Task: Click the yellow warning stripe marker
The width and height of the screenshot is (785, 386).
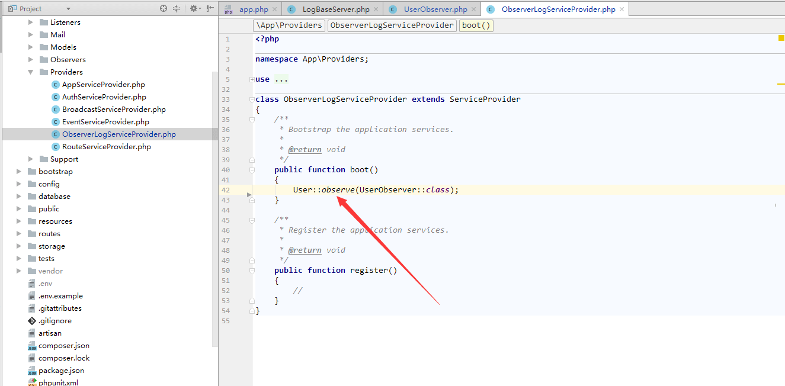Action: [781, 84]
